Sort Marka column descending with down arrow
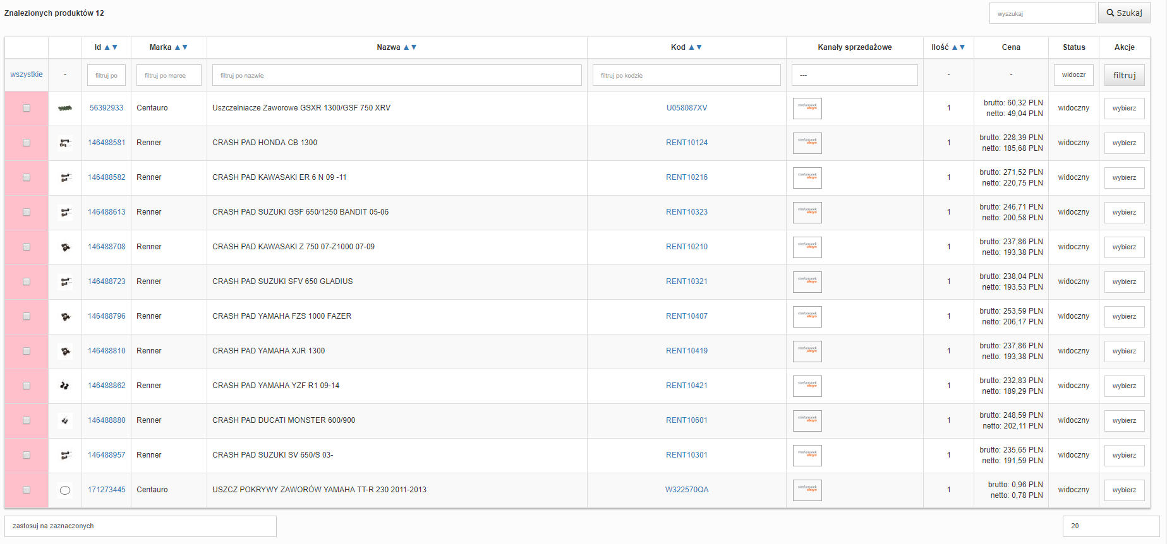 [x=185, y=47]
